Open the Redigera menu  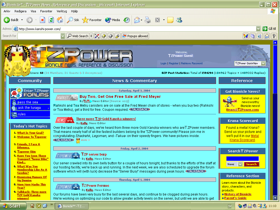tap(20, 11)
